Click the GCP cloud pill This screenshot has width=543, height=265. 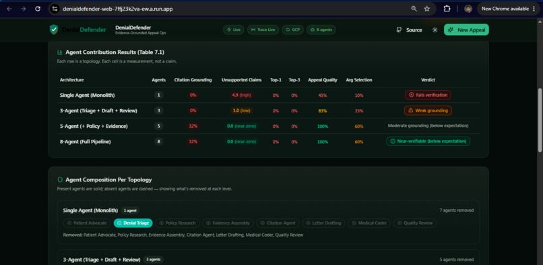tap(292, 30)
